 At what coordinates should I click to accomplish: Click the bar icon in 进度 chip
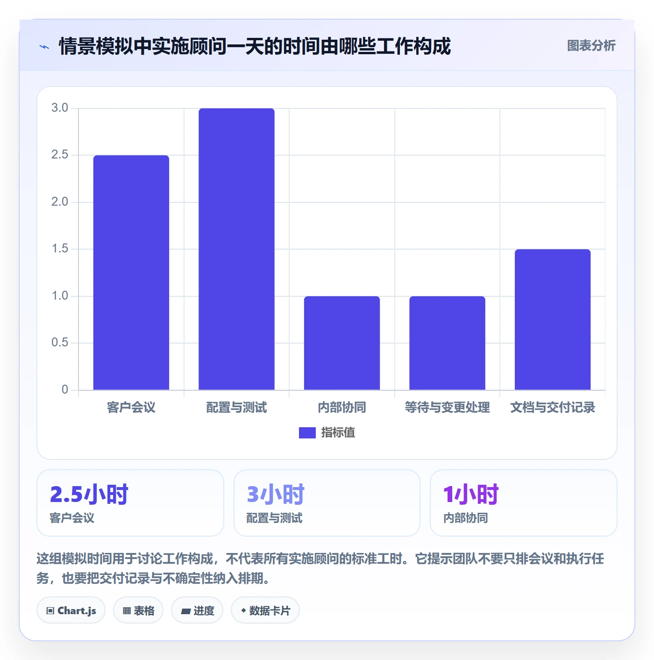(185, 611)
